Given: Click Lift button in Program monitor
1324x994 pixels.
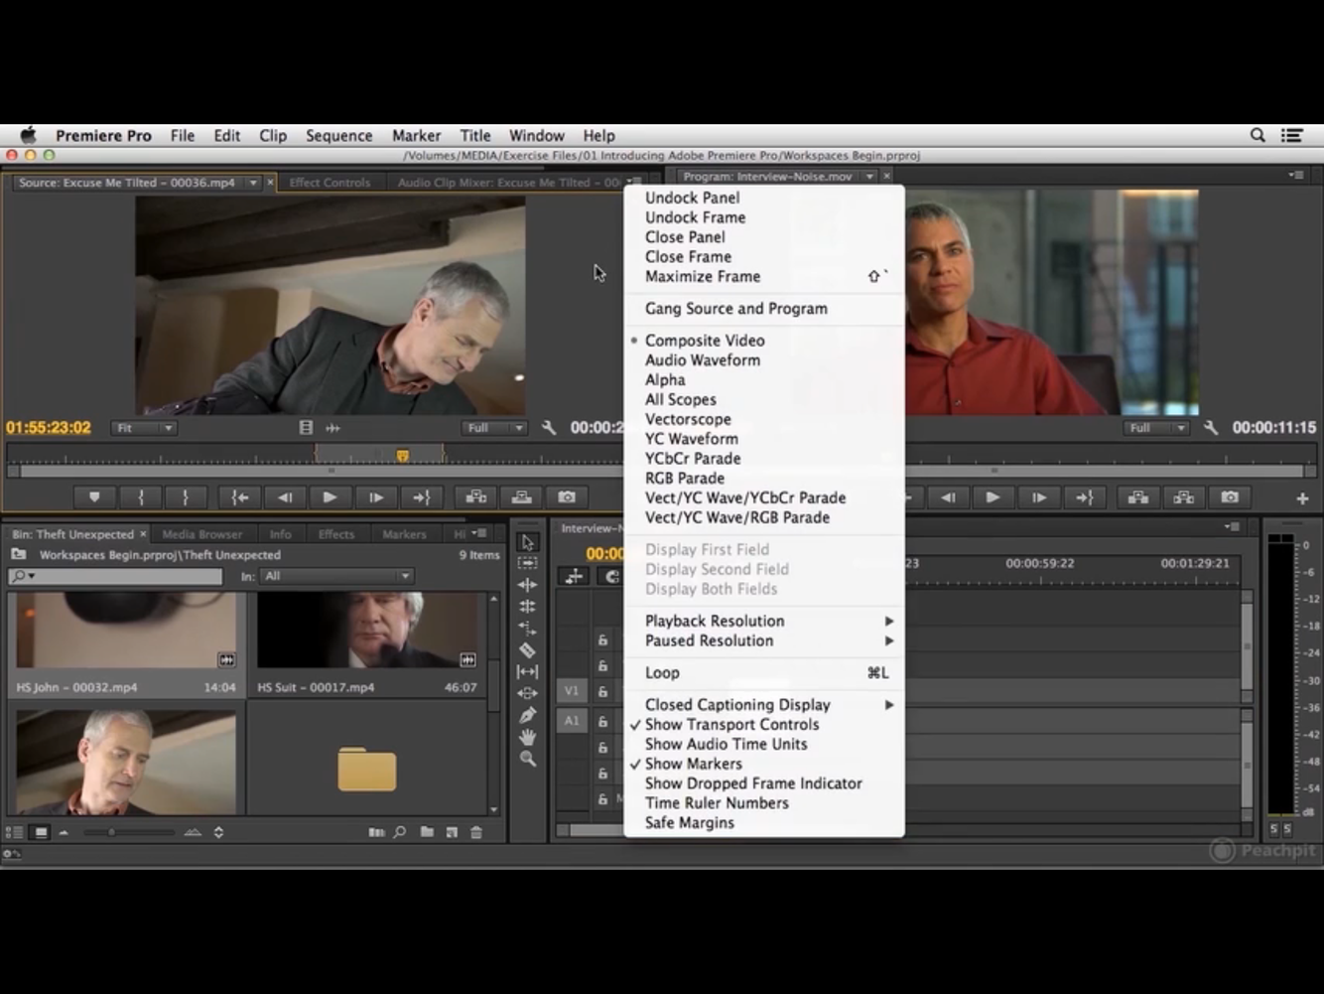Looking at the screenshot, I should (x=1138, y=497).
